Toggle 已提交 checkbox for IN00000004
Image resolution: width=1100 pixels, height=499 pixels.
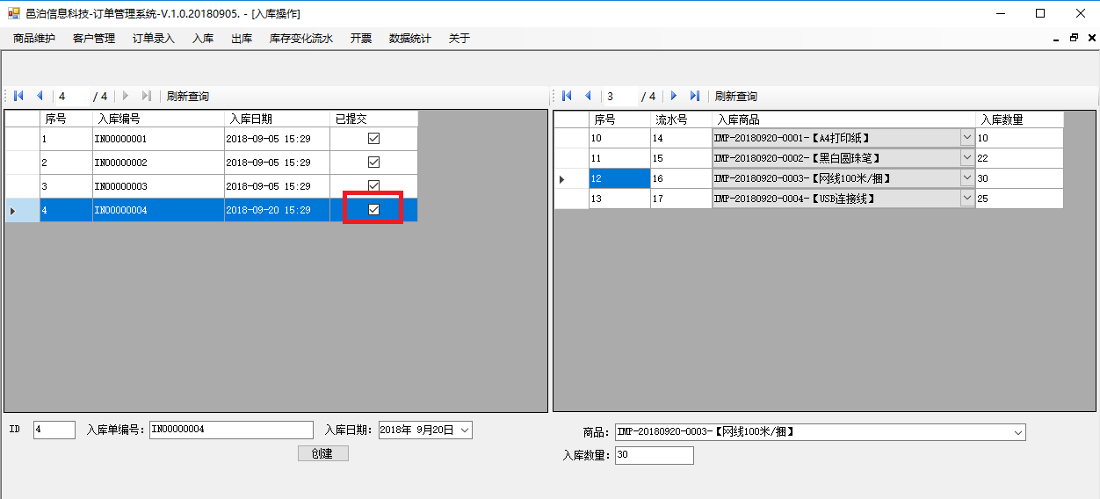[x=373, y=209]
